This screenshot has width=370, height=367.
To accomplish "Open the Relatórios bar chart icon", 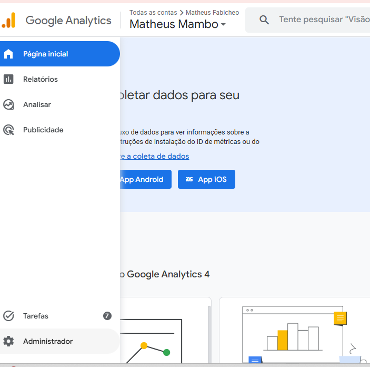I will 8,79.
